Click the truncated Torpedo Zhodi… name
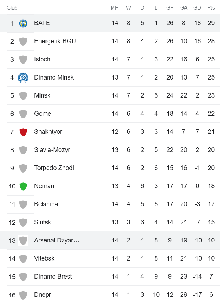Image resolution: width=220 pixels, height=306 pixels. (x=57, y=168)
